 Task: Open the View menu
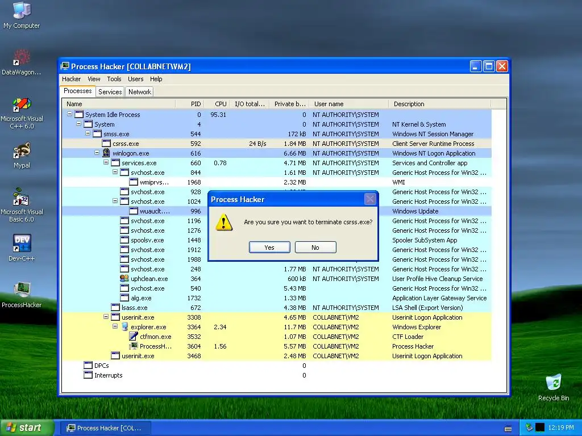[x=94, y=79]
